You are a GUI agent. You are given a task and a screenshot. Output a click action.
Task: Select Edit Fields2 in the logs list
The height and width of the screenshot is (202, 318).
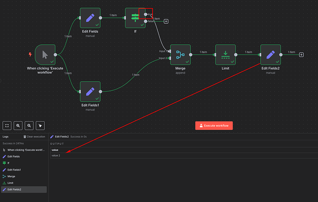(24, 190)
